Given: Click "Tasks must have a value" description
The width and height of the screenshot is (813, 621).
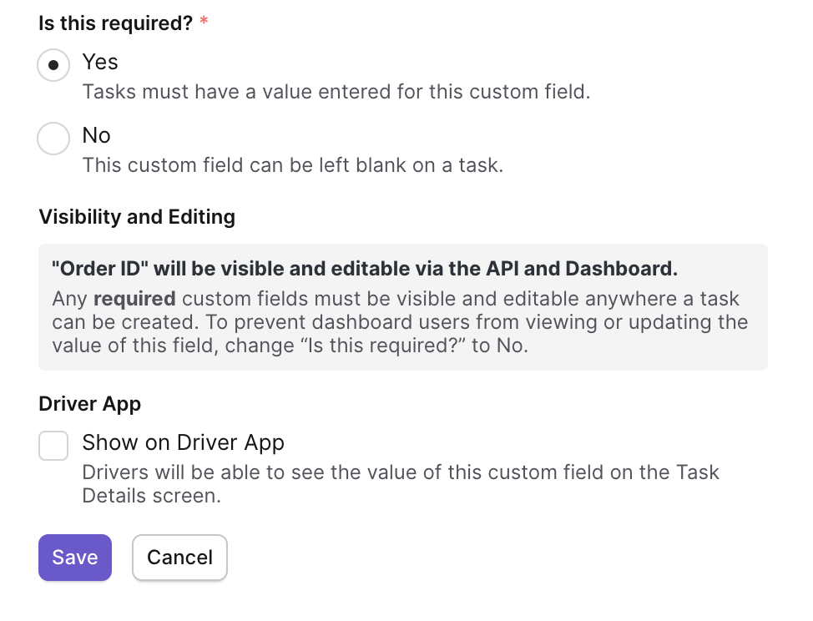Looking at the screenshot, I should coord(336,92).
